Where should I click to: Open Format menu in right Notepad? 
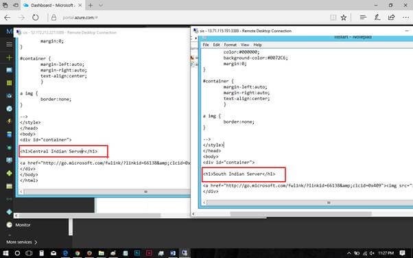tap(231, 45)
